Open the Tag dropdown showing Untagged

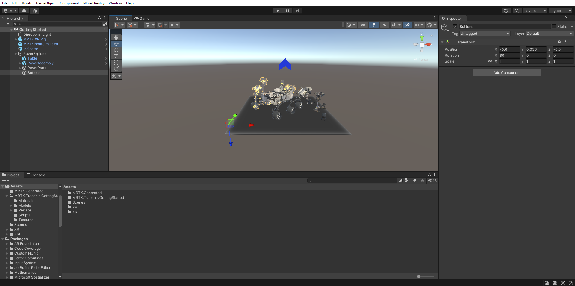485,34
